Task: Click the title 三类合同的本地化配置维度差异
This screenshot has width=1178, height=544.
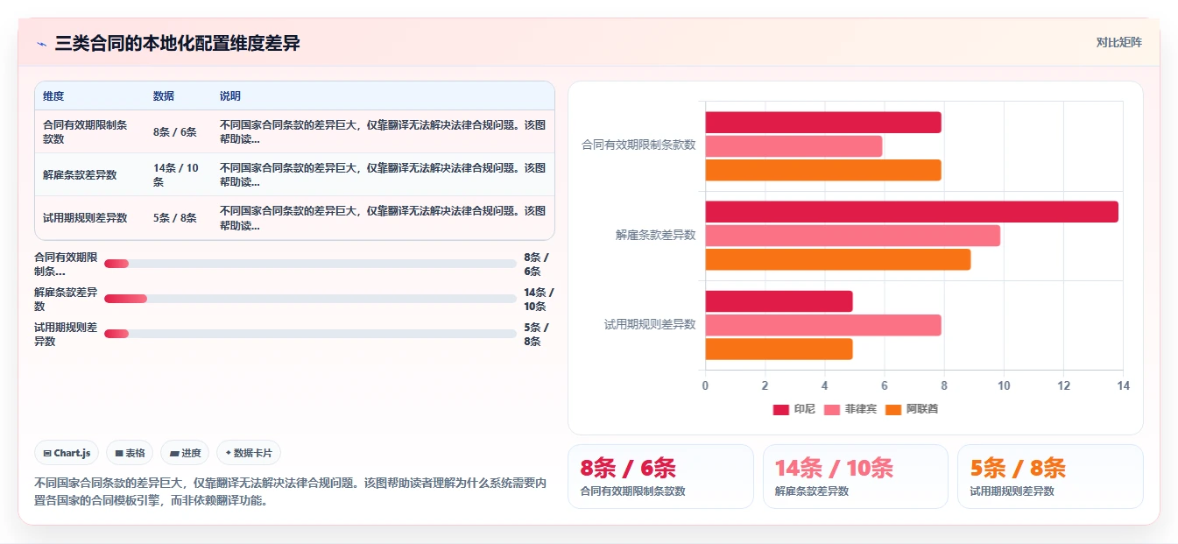Action: (177, 43)
